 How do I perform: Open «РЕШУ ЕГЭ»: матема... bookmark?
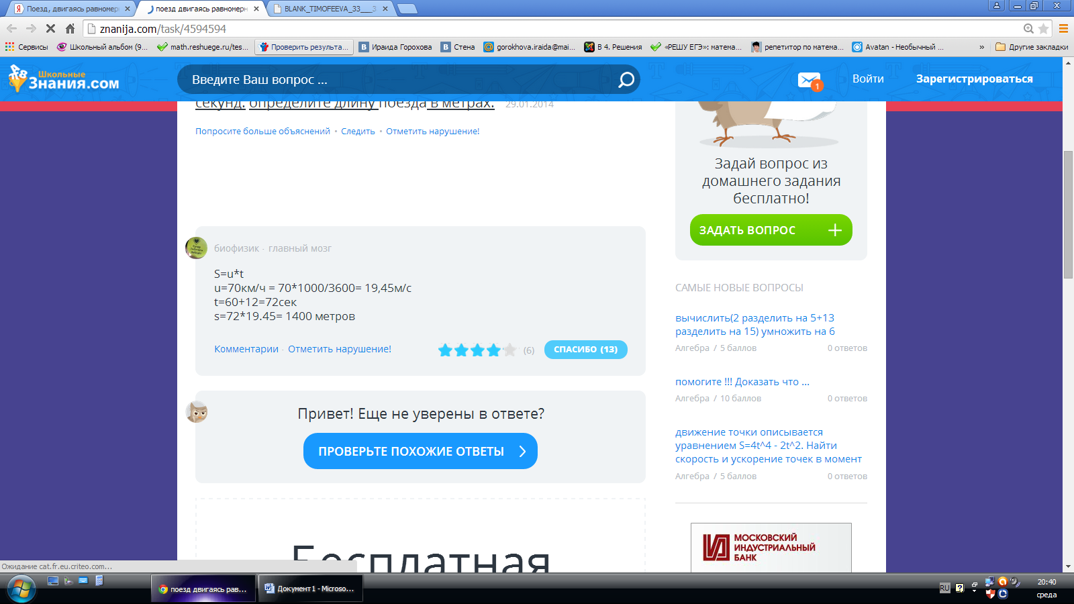(696, 47)
